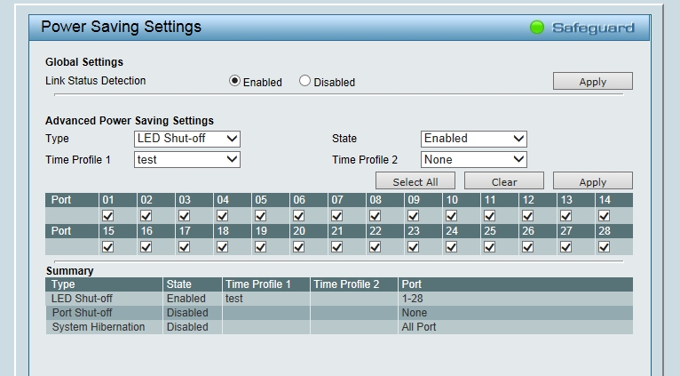Viewport: 680px width, 376px height.
Task: Uncheck the port 28 checkbox
Action: tap(604, 247)
